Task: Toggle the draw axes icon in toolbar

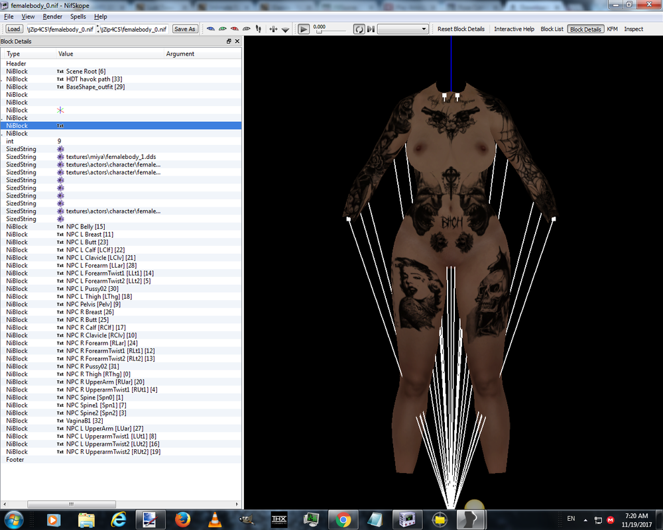Action: click(273, 29)
